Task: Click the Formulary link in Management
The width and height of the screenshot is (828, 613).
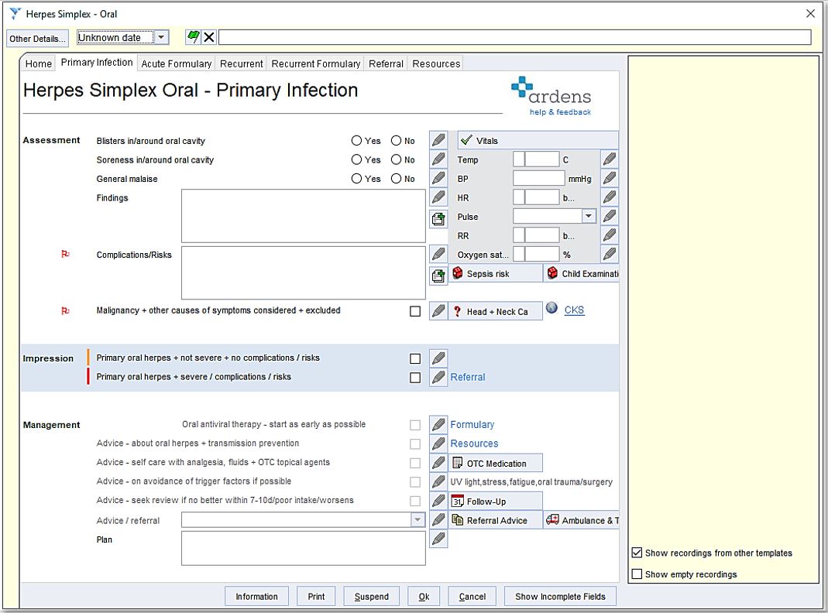Action: tap(472, 425)
